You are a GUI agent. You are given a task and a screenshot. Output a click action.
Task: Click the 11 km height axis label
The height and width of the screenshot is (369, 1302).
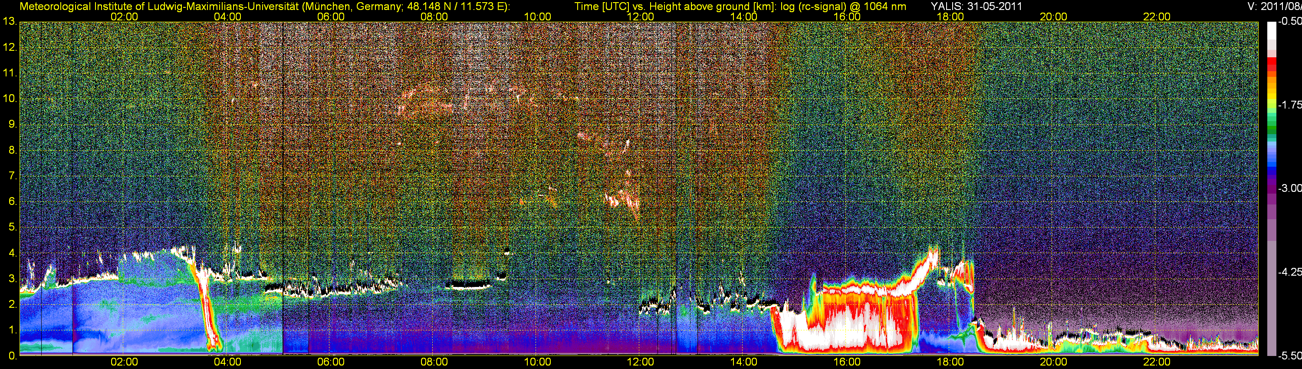pyautogui.click(x=10, y=73)
